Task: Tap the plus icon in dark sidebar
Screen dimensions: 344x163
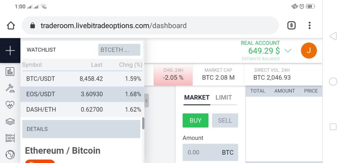Action: [10, 51]
